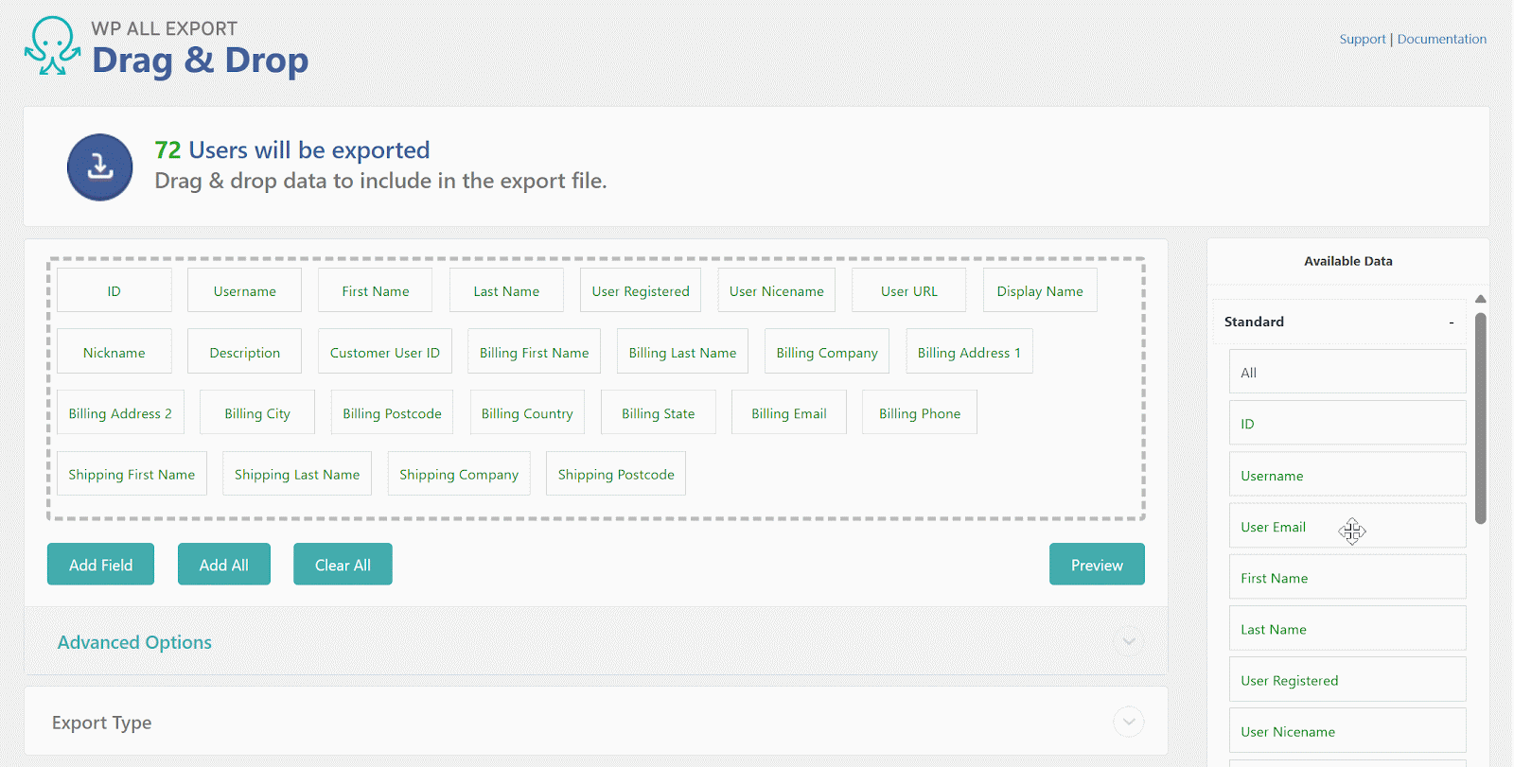Click the Standard section header
Screen dimensions: 1514x767
(1339, 322)
